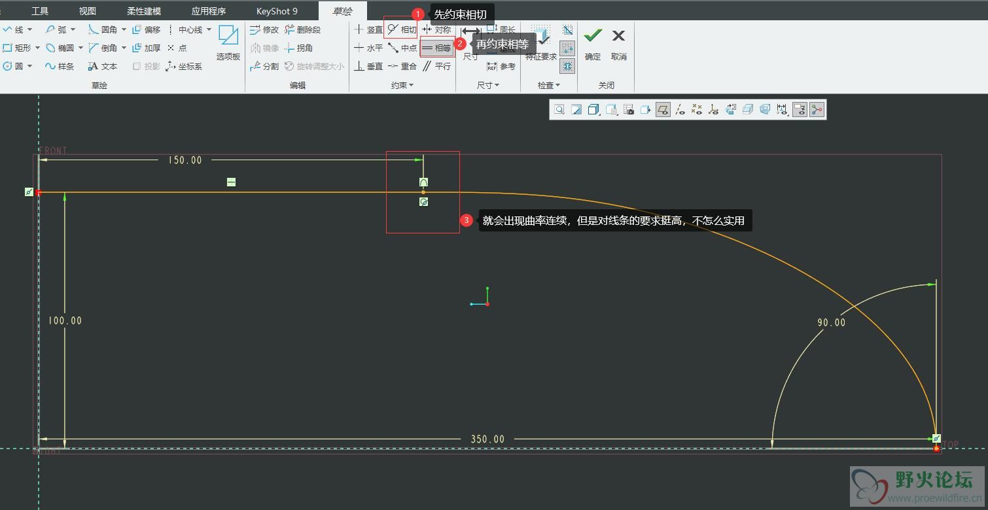The image size is (988, 510).
Task: Select the 点 (Point) tool
Action: coord(177,48)
